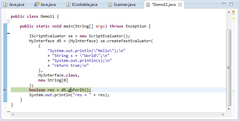Click the Scanner.java tab's Java file icon
The width and height of the screenshot is (239, 121).
click(110, 5)
